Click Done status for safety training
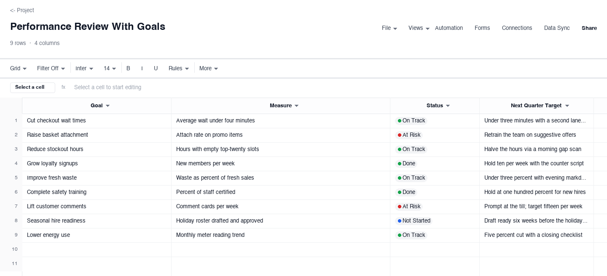607x276 pixels. [406, 192]
